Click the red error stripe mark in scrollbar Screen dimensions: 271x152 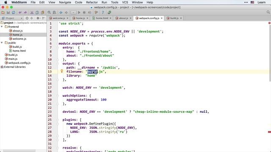pyautogui.click(x=269, y=132)
